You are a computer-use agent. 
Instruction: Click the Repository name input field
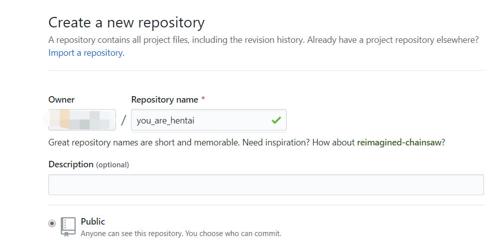point(199,120)
